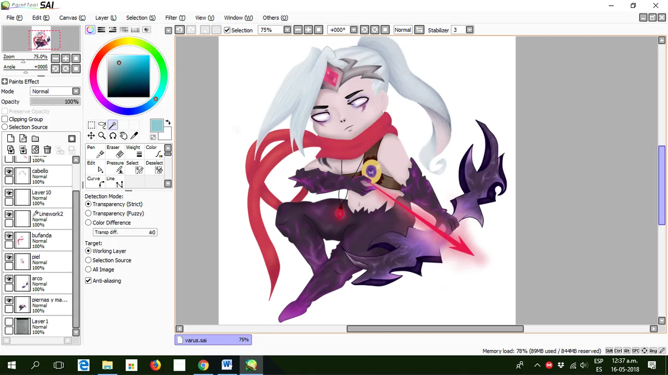Image resolution: width=668 pixels, height=375 pixels.
Task: Zoom in using toolbar plus button
Action: coord(308,30)
